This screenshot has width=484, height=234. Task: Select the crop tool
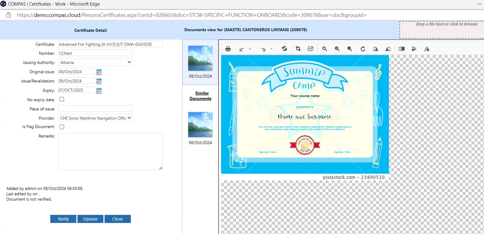(x=298, y=49)
